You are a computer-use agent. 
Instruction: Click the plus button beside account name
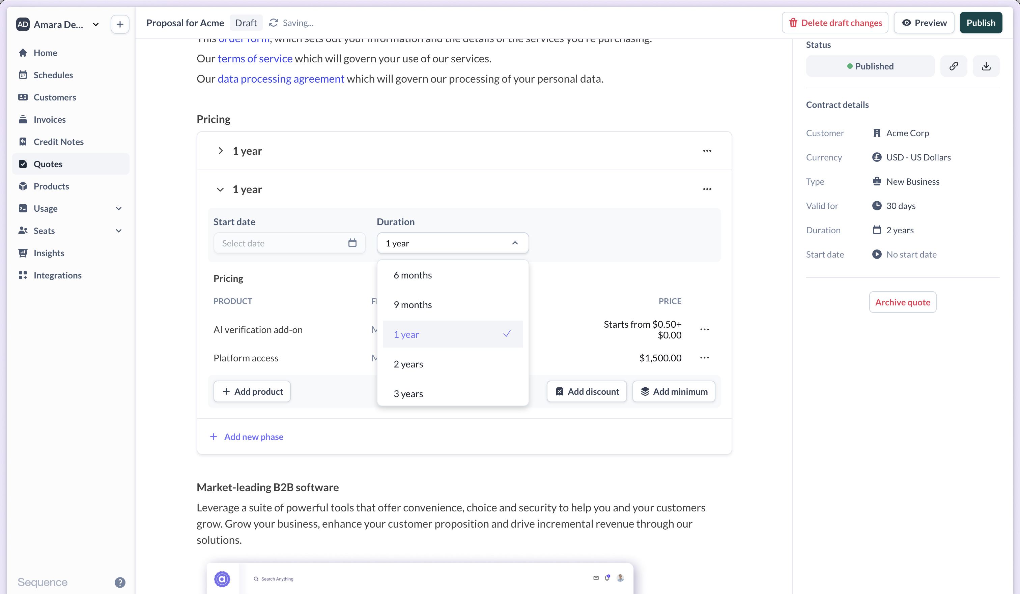[x=120, y=24]
